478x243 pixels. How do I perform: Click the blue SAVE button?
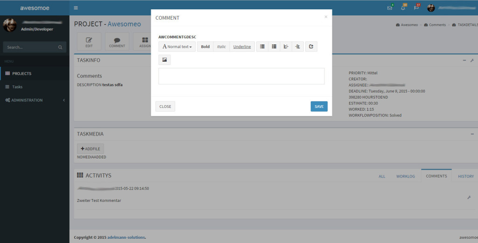[x=319, y=107]
